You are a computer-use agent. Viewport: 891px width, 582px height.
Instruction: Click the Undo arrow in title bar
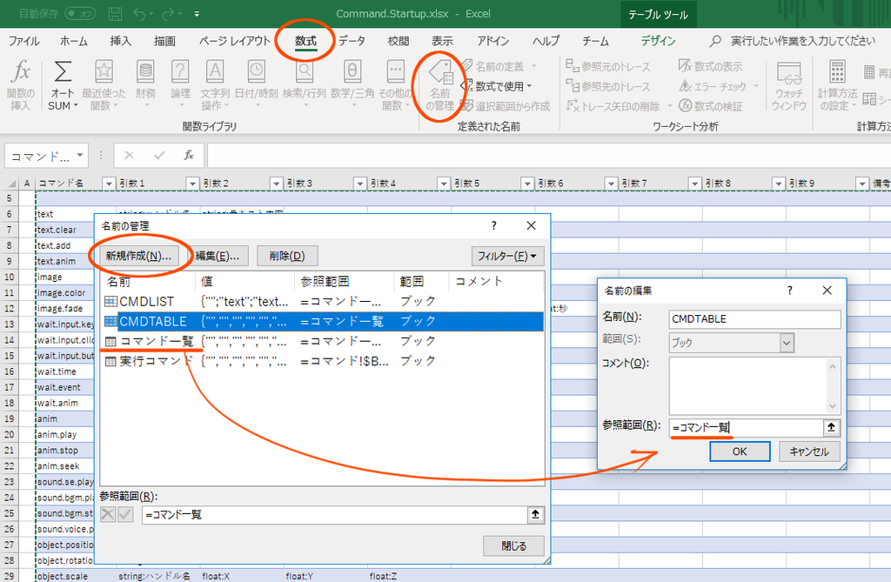140,14
